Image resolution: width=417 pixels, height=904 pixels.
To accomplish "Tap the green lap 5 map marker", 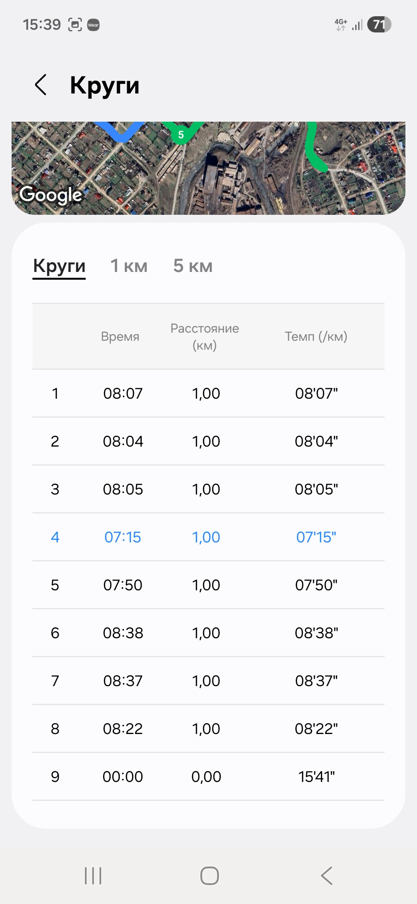I will (x=181, y=134).
